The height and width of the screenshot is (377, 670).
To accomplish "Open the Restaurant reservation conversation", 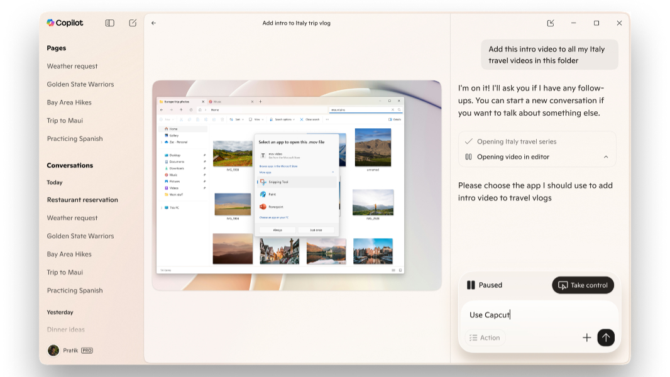I will [x=82, y=200].
